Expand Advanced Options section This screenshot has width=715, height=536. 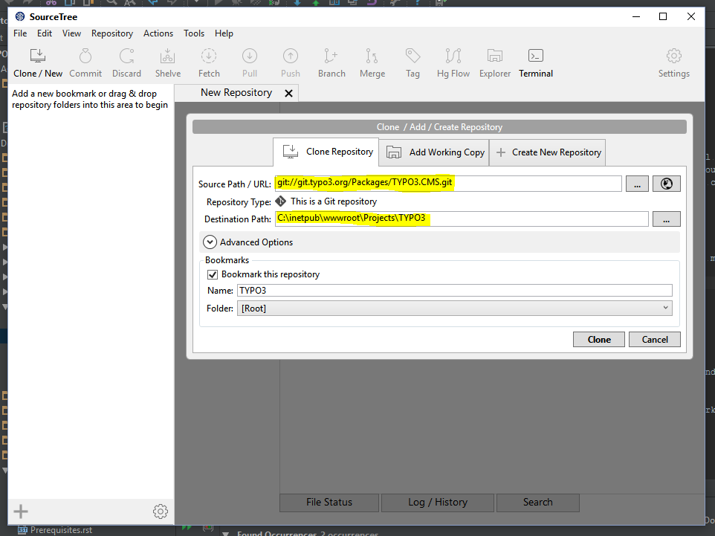[x=210, y=242]
